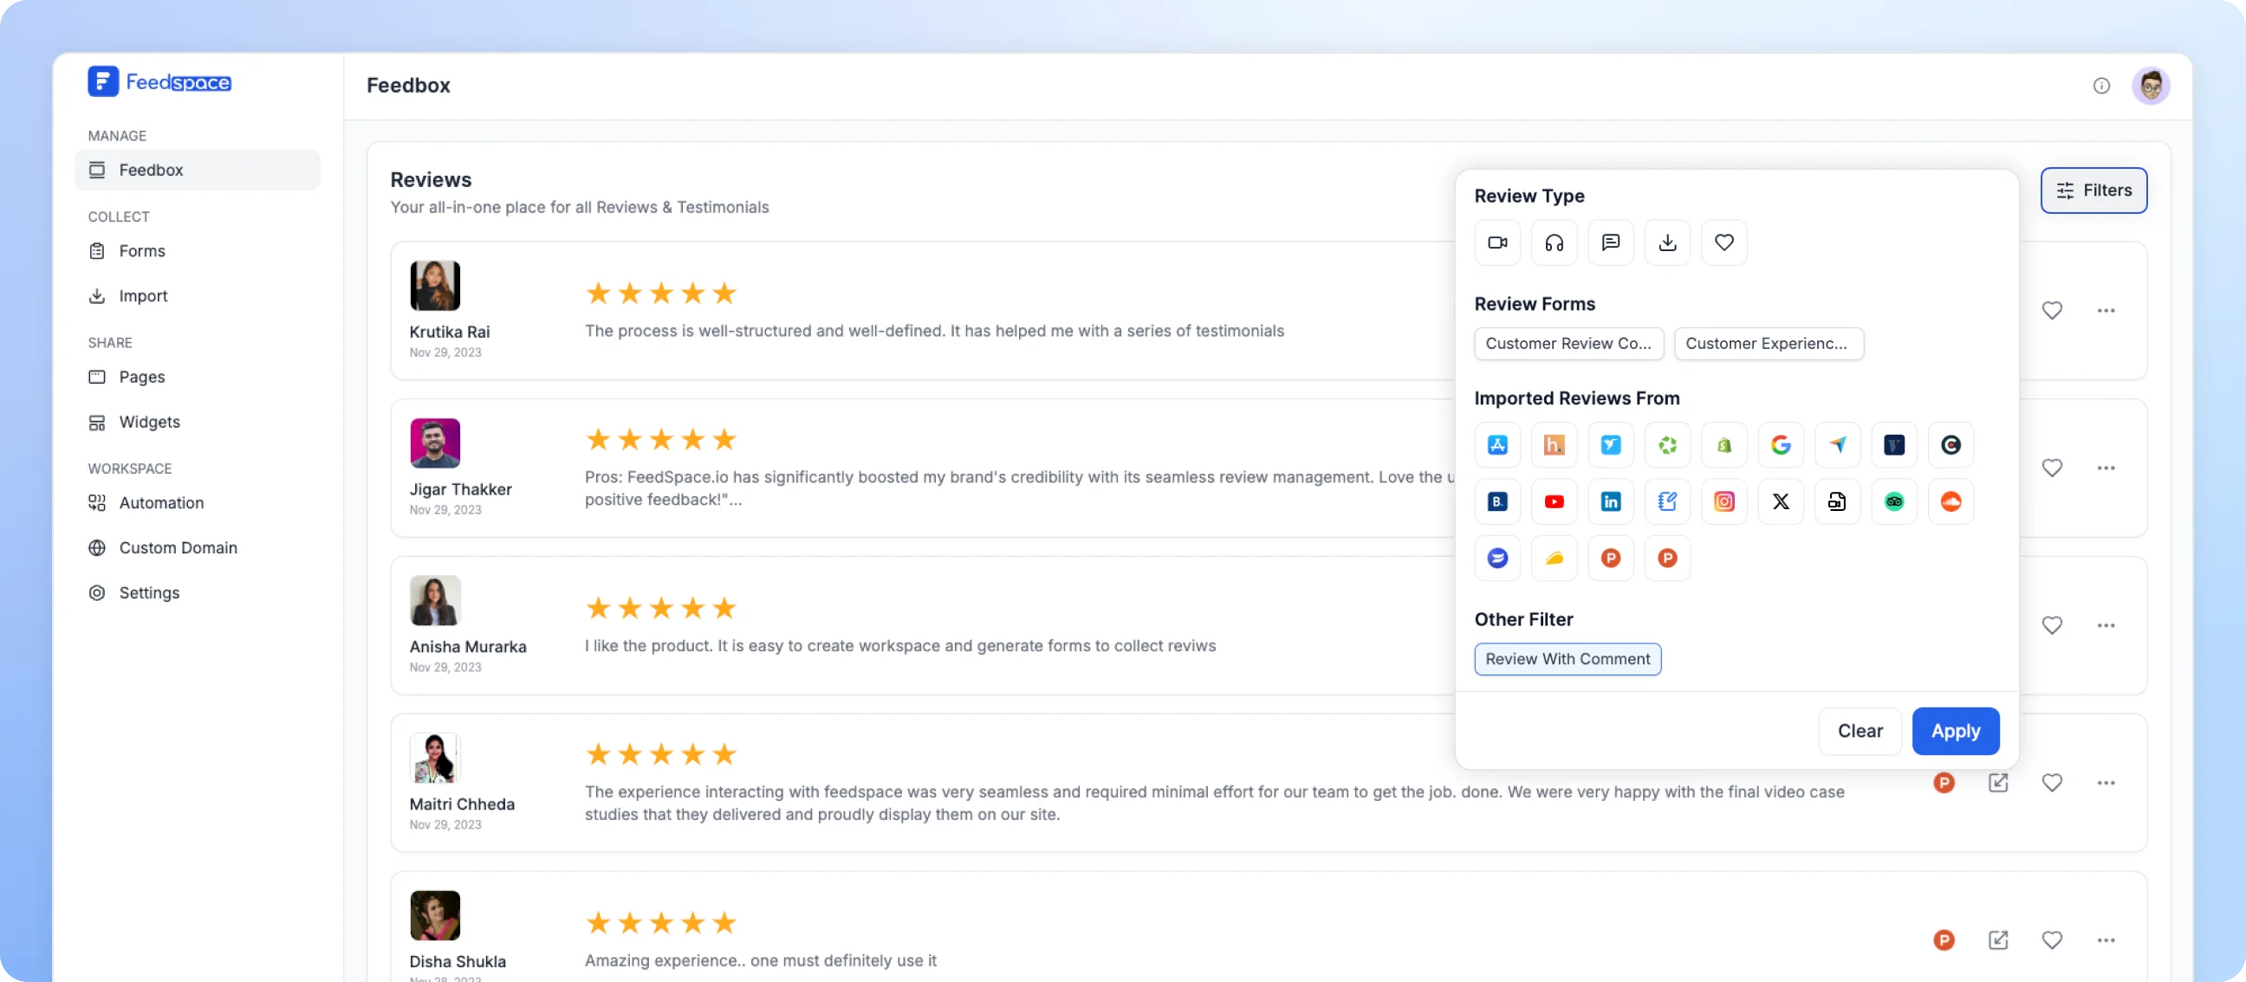Open Automation in the sidebar

[x=161, y=503]
